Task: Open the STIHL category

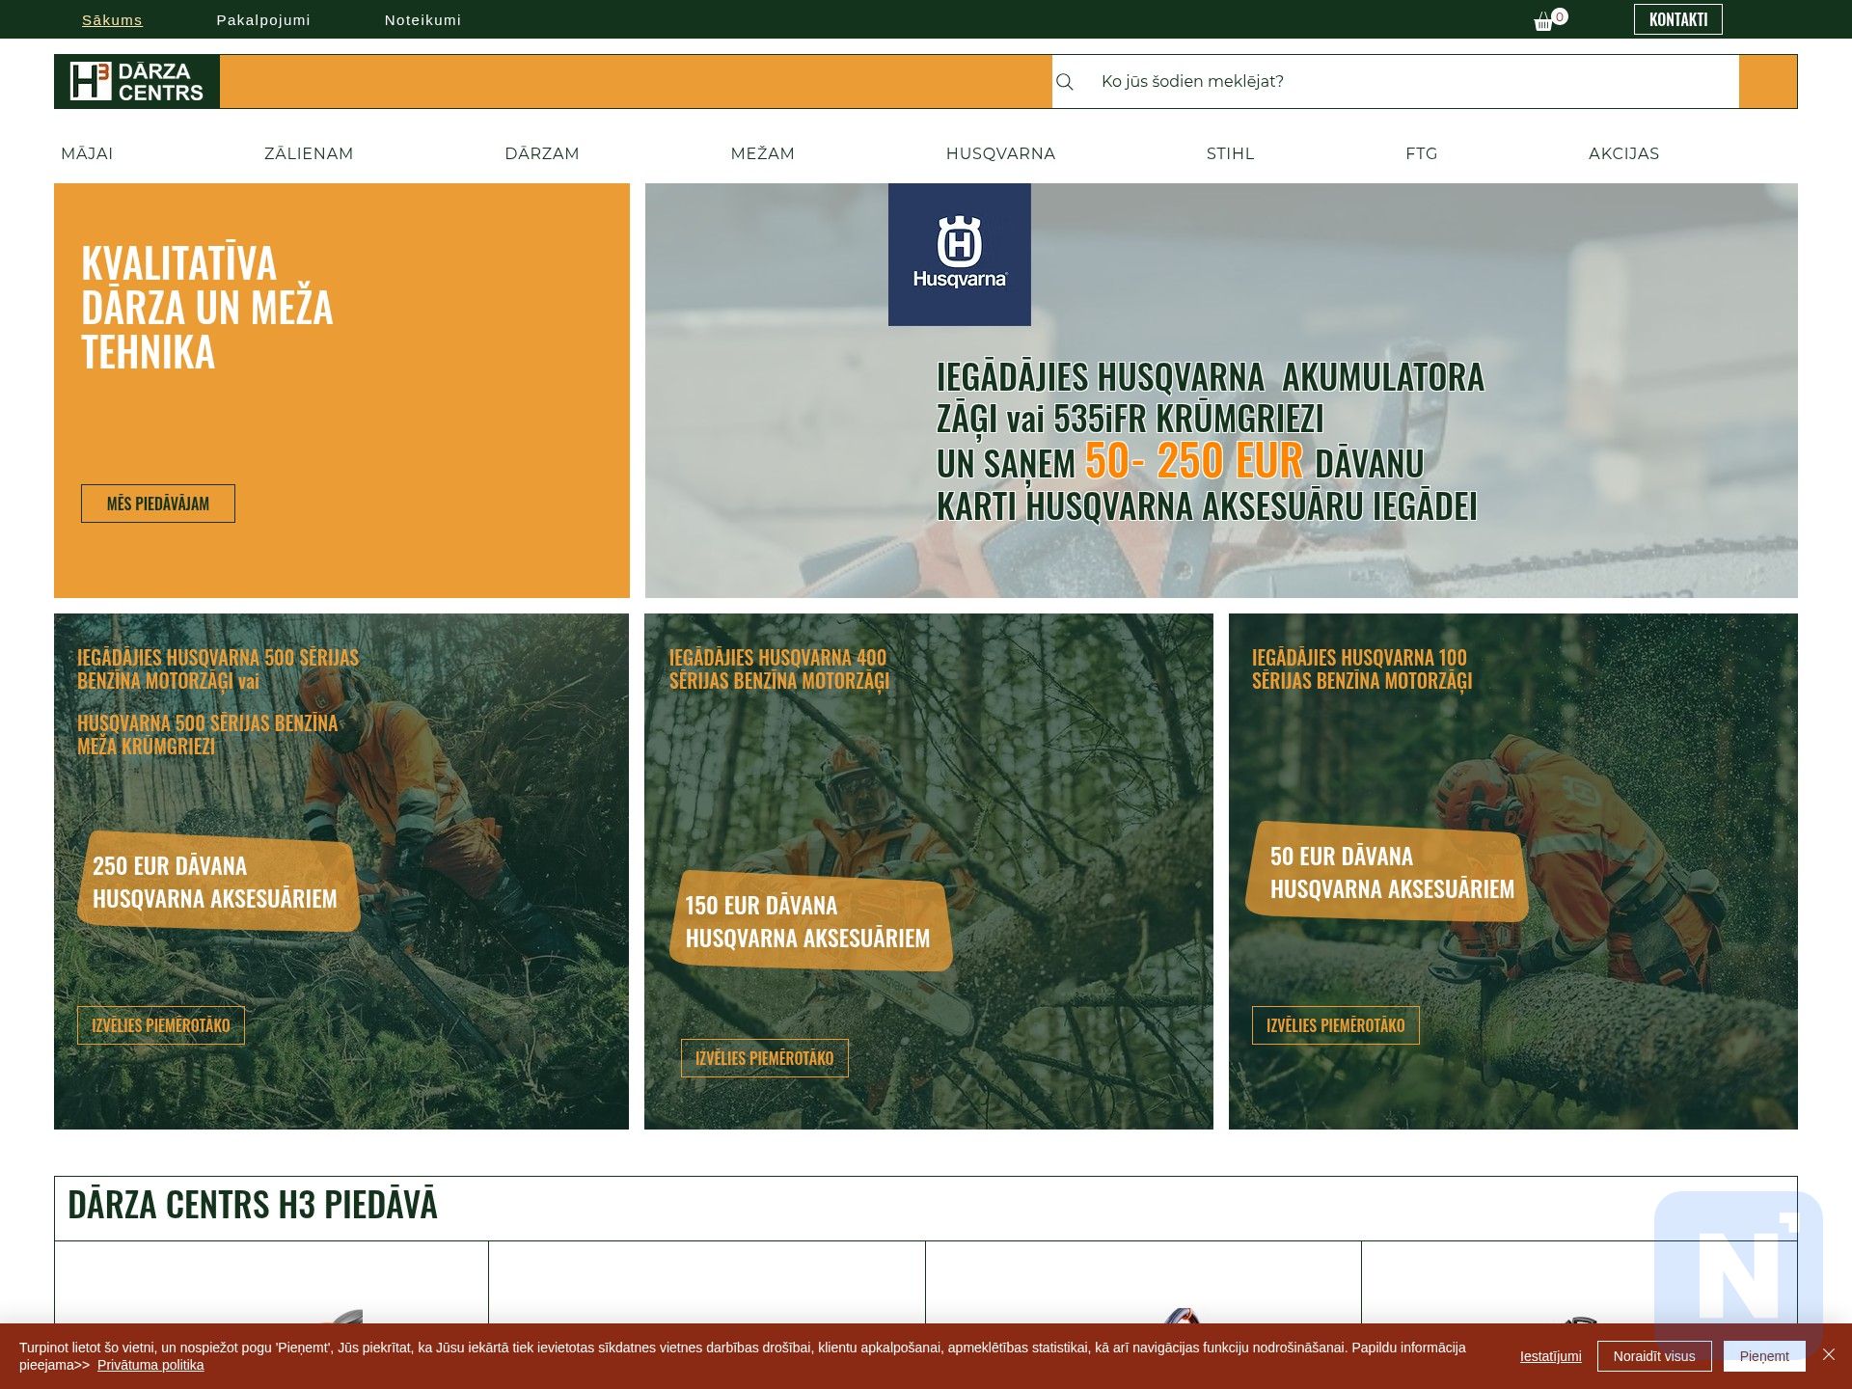Action: 1230,153
